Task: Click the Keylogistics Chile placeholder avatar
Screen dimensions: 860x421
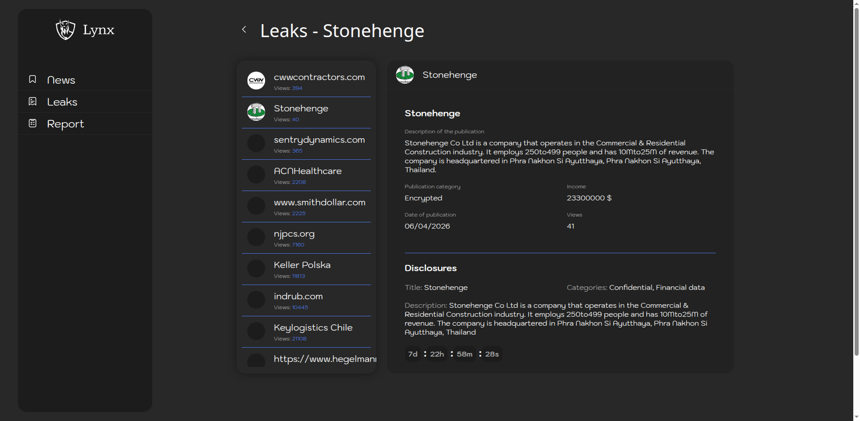Action: tap(256, 331)
